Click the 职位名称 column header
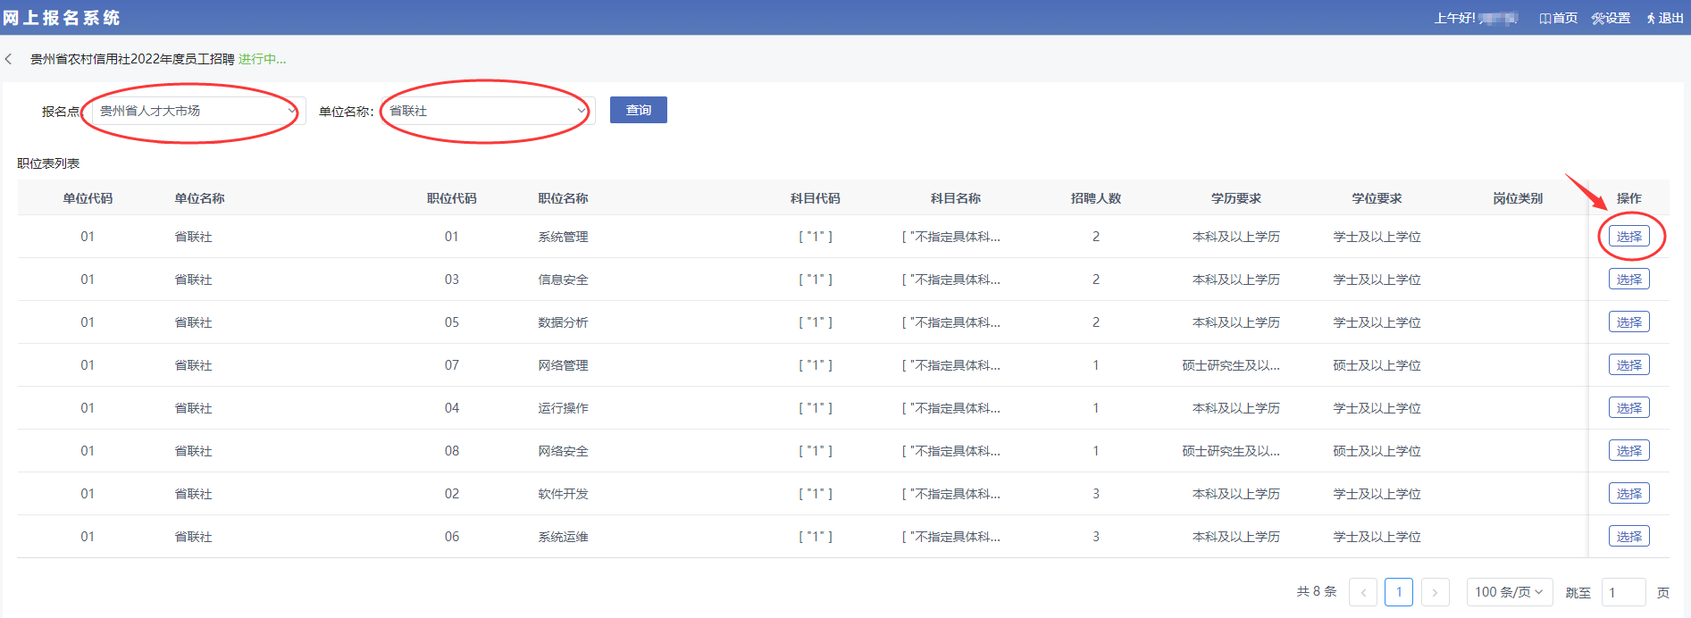The image size is (1691, 618). (x=563, y=198)
